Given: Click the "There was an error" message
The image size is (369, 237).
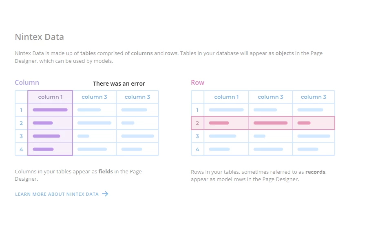Looking at the screenshot, I should (119, 84).
